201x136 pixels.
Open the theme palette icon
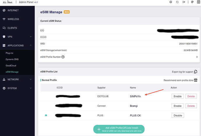pyautogui.click(x=192, y=2)
